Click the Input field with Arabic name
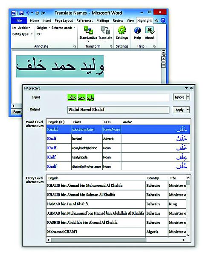203x255 pixels. tap(118, 98)
